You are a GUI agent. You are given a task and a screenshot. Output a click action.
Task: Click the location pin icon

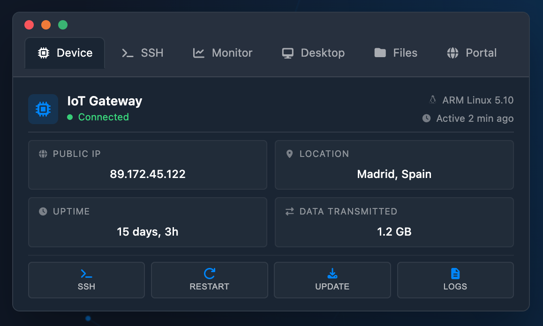[289, 154]
